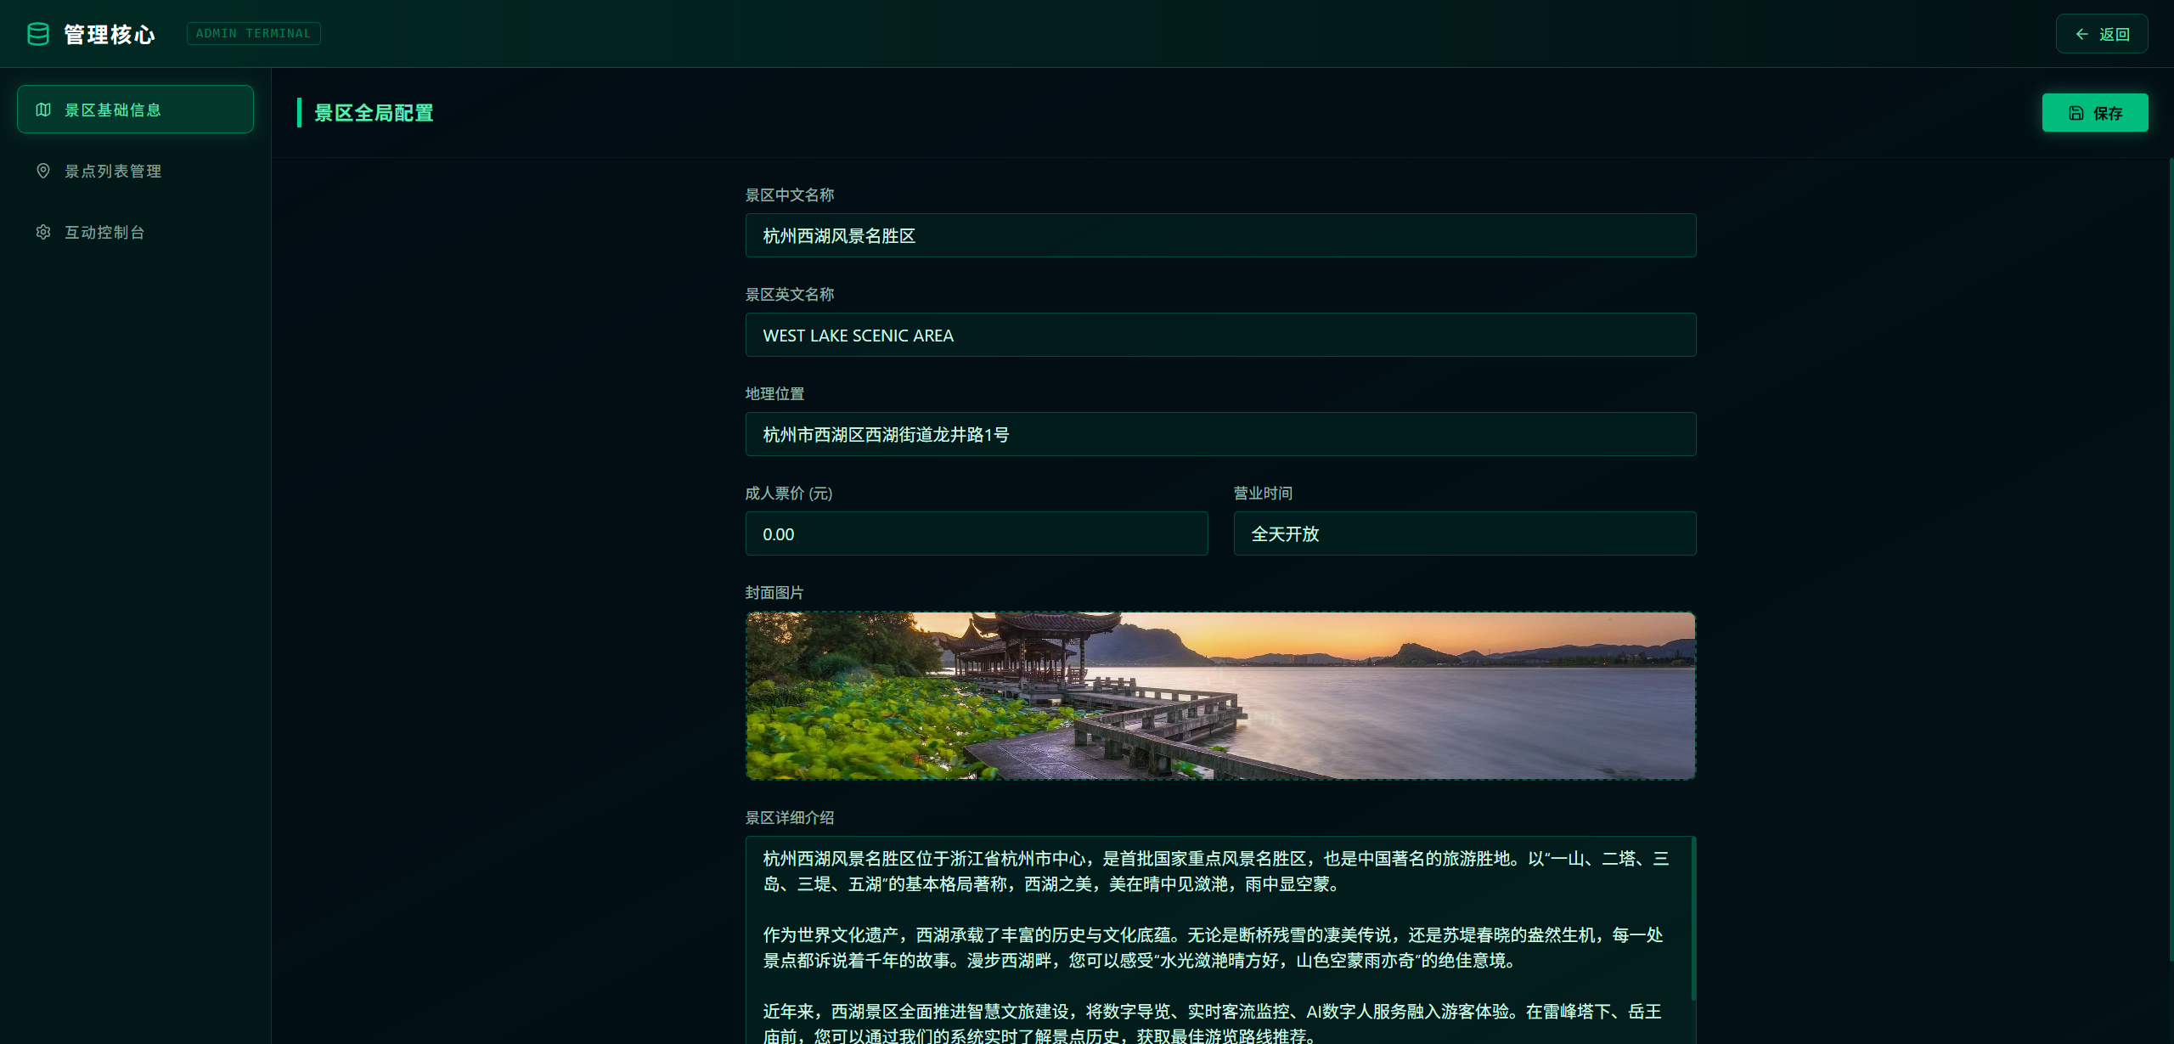Click the 景区全局配置 heading
Viewport: 2174px width, 1044px height.
click(374, 113)
